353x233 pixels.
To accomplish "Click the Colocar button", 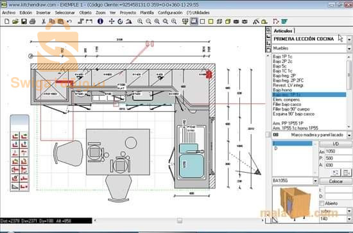I will tap(336, 182).
